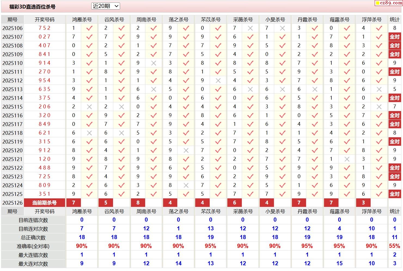Viewport: 403px width, 271px height.
Task: Click red check for 鸿雁杀号 in row 2025106
Action: (89, 28)
